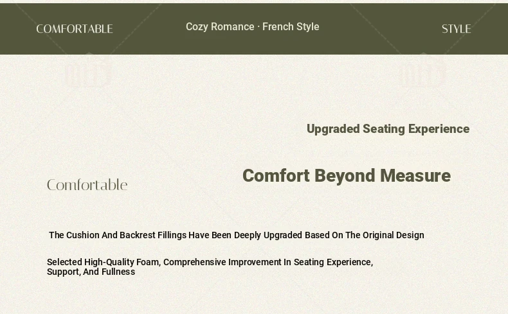Image resolution: width=508 pixels, height=314 pixels.
Task: Click the 'French Style' text in the banner
Action: click(291, 27)
